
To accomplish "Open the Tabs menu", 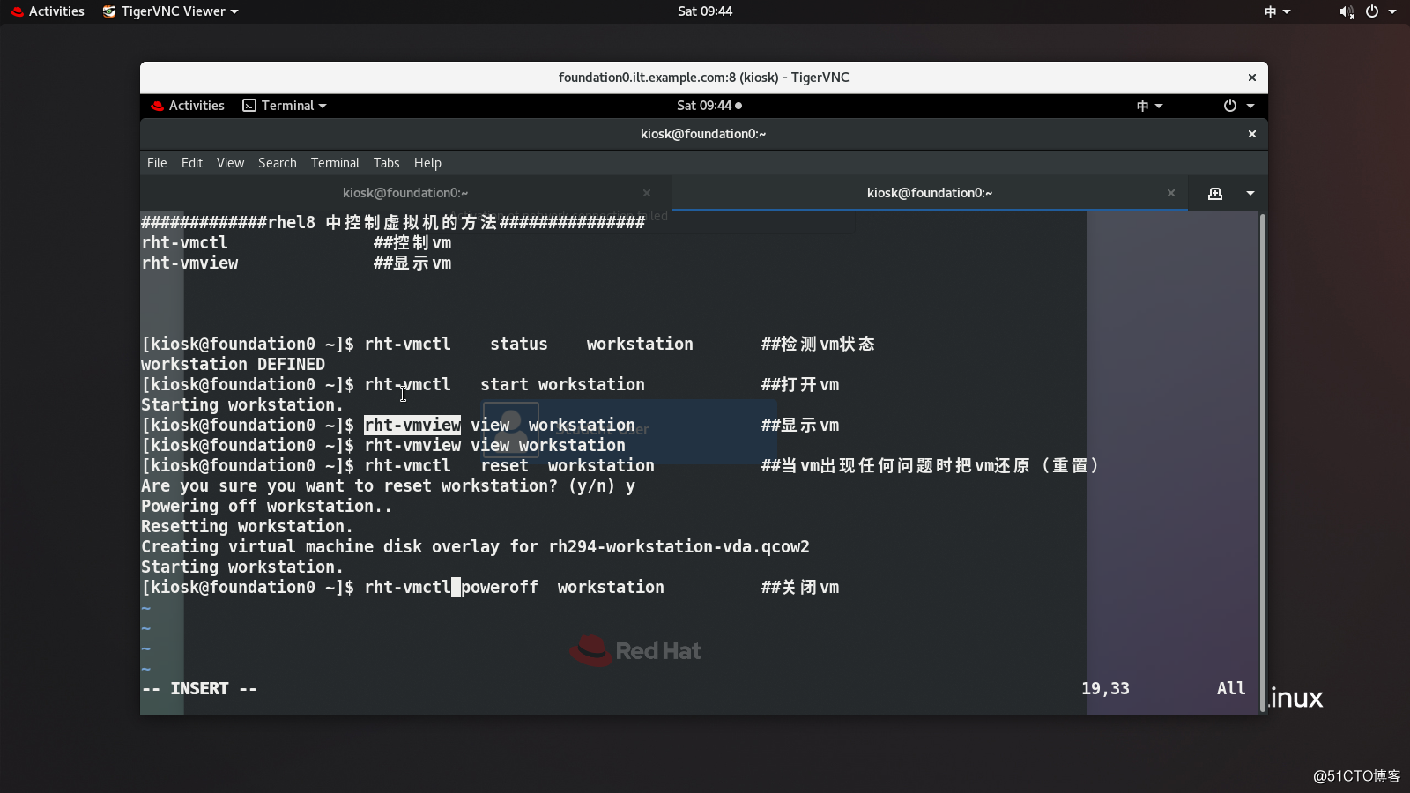I will pyautogui.click(x=386, y=162).
